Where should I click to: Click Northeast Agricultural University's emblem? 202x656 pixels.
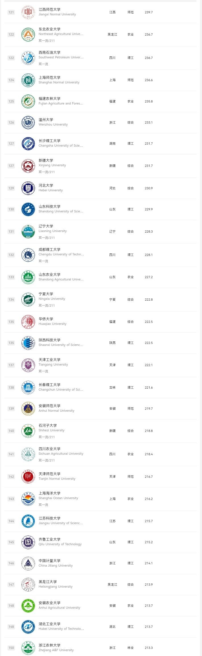pos(28,34)
